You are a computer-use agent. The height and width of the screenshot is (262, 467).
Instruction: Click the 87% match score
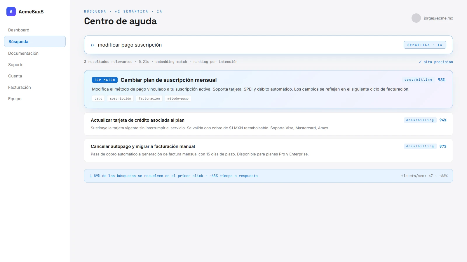(443, 146)
